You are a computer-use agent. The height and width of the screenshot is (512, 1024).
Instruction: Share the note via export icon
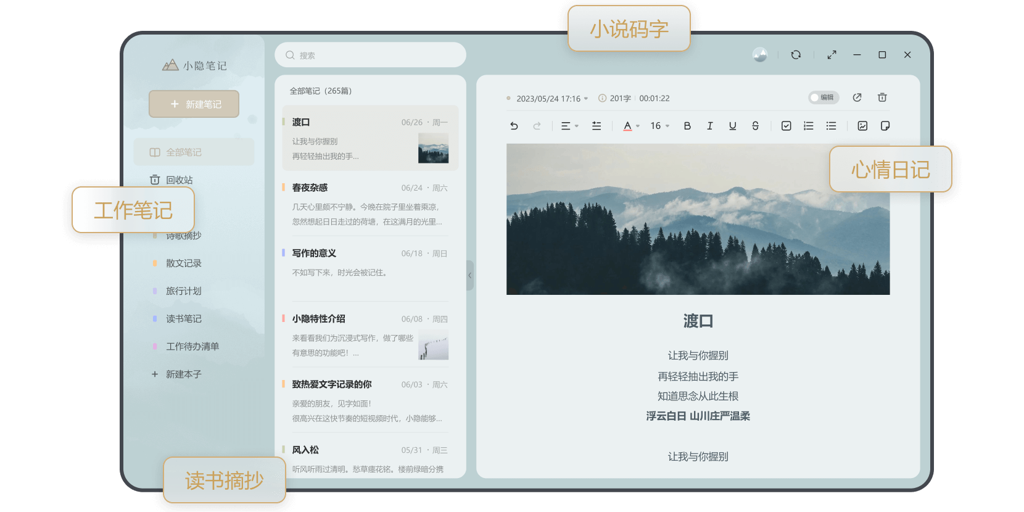857,97
